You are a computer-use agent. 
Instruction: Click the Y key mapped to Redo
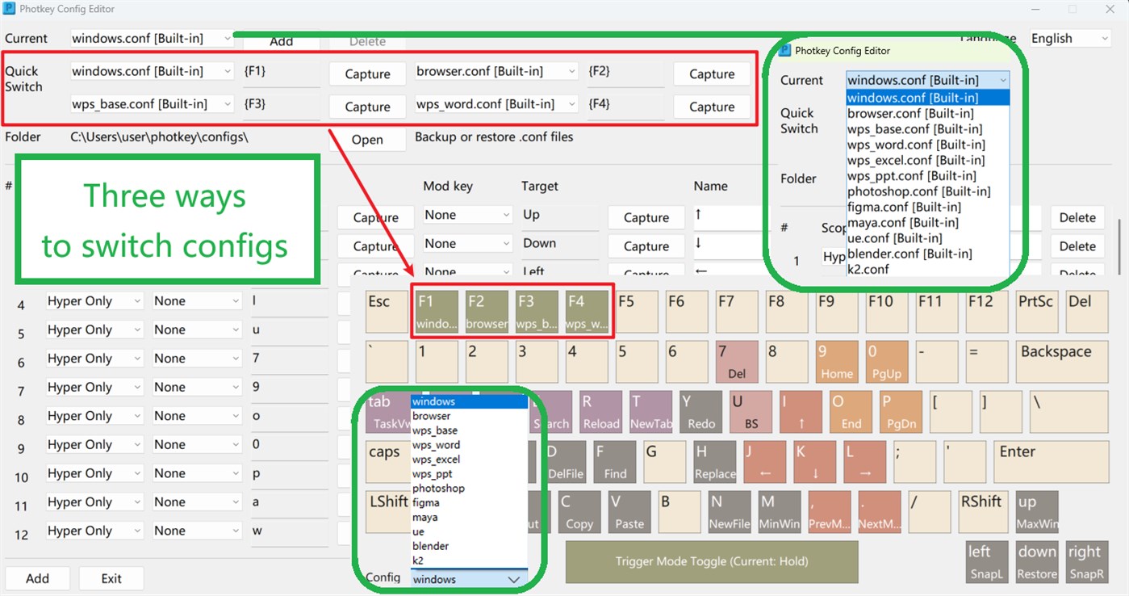pyautogui.click(x=700, y=412)
